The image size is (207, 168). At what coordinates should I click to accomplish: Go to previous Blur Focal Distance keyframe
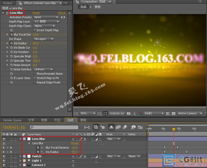[x=3, y=148]
